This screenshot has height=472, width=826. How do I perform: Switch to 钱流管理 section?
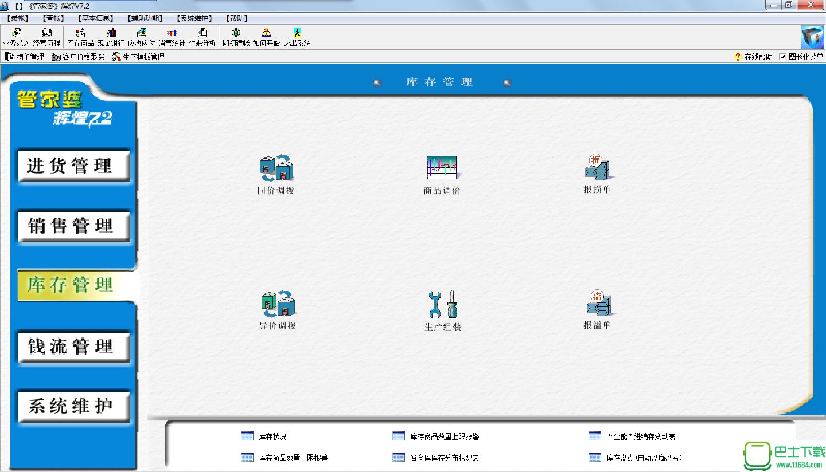[73, 346]
